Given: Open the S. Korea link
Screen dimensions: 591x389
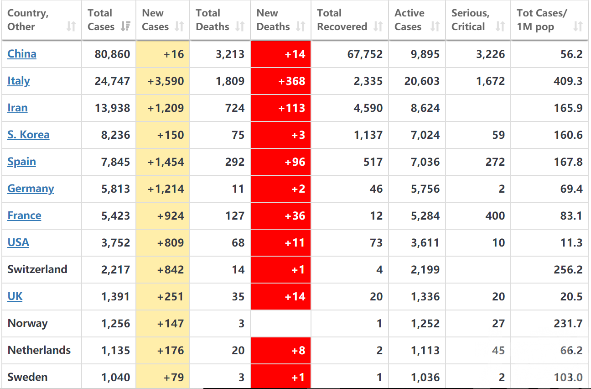Looking at the screenshot, I should (28, 135).
